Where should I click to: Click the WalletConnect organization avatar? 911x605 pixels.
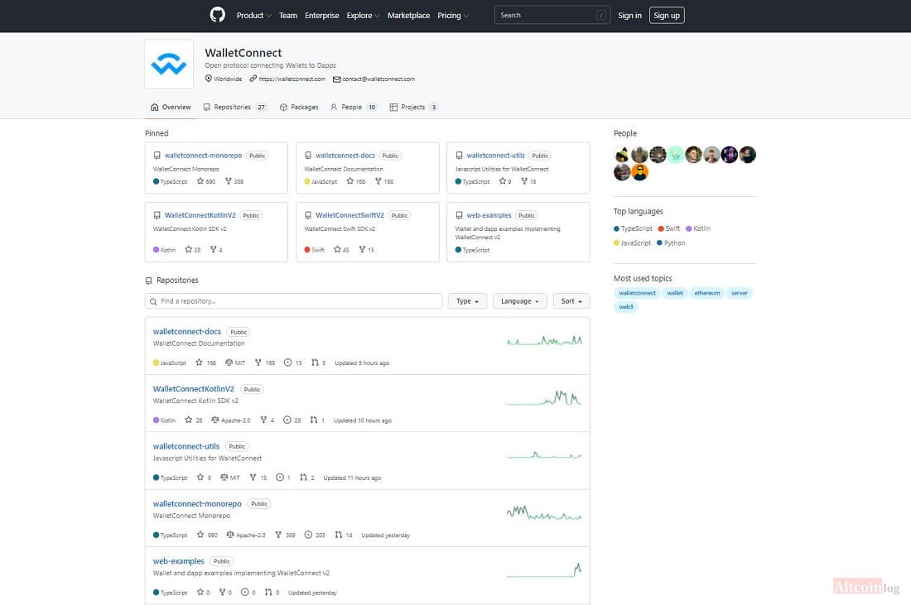168,64
